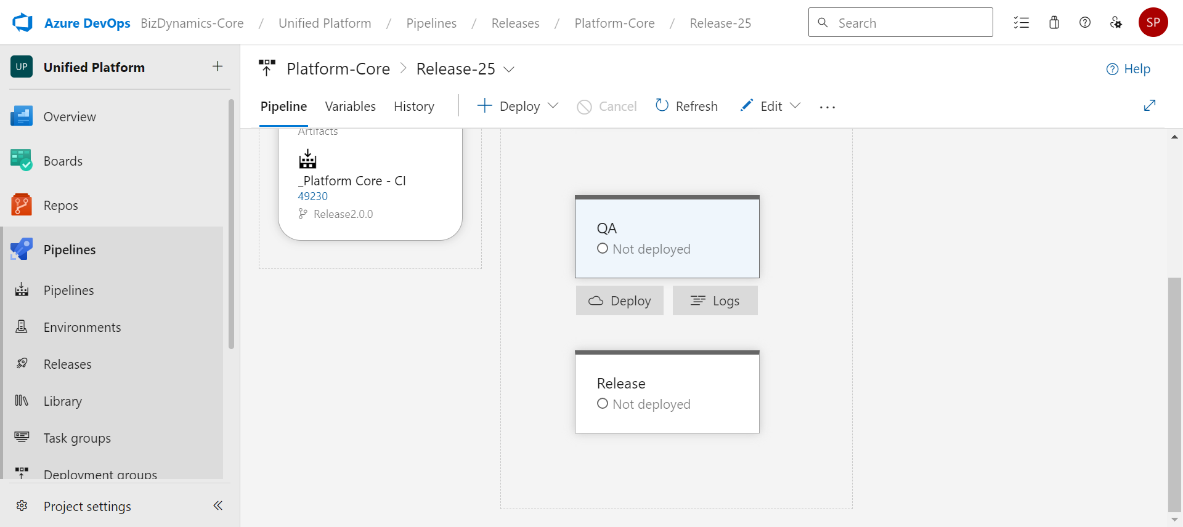Screen dimensions: 1183x527
Task: Open the more actions ellipsis menu
Action: coord(827,107)
